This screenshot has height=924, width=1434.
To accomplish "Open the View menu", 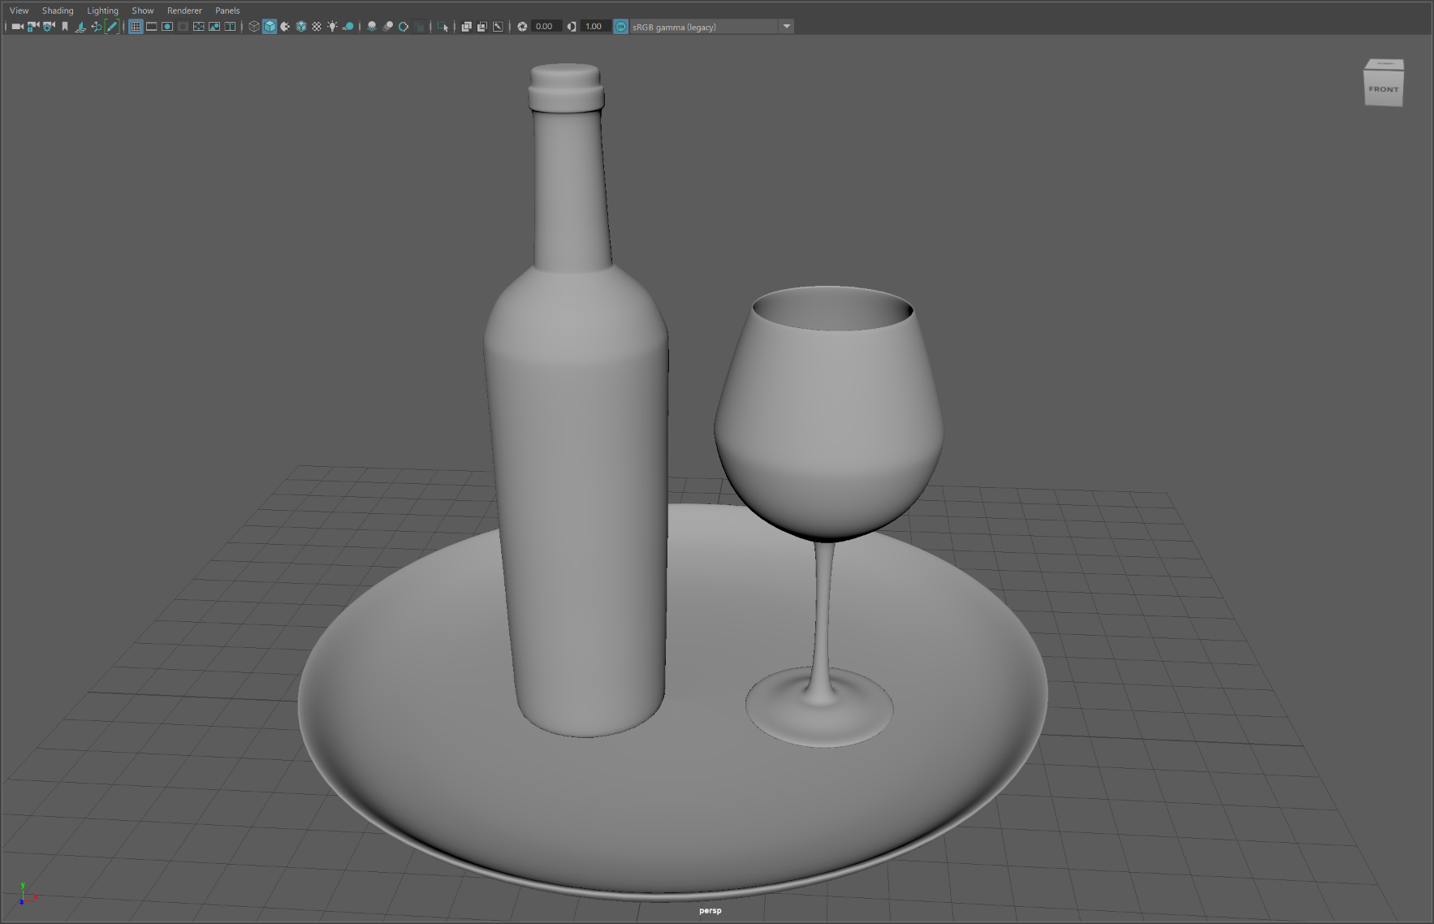I will point(19,11).
